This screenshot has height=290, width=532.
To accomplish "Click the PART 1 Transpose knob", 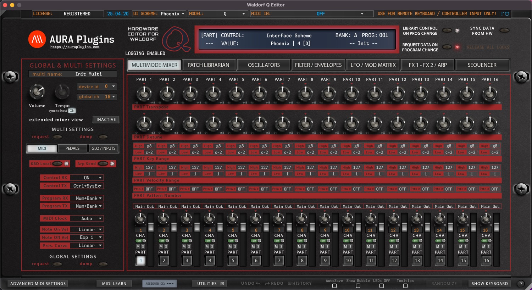I will [x=144, y=94].
